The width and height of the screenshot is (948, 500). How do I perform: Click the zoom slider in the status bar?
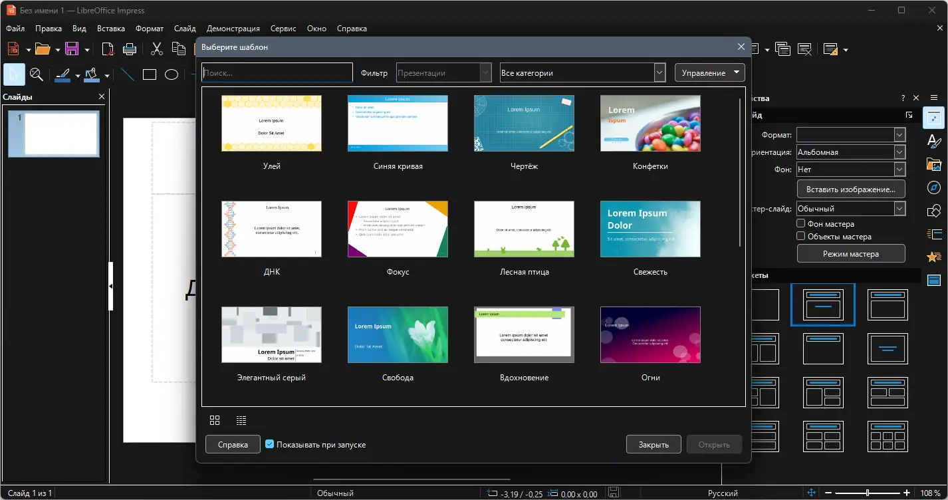coord(868,493)
